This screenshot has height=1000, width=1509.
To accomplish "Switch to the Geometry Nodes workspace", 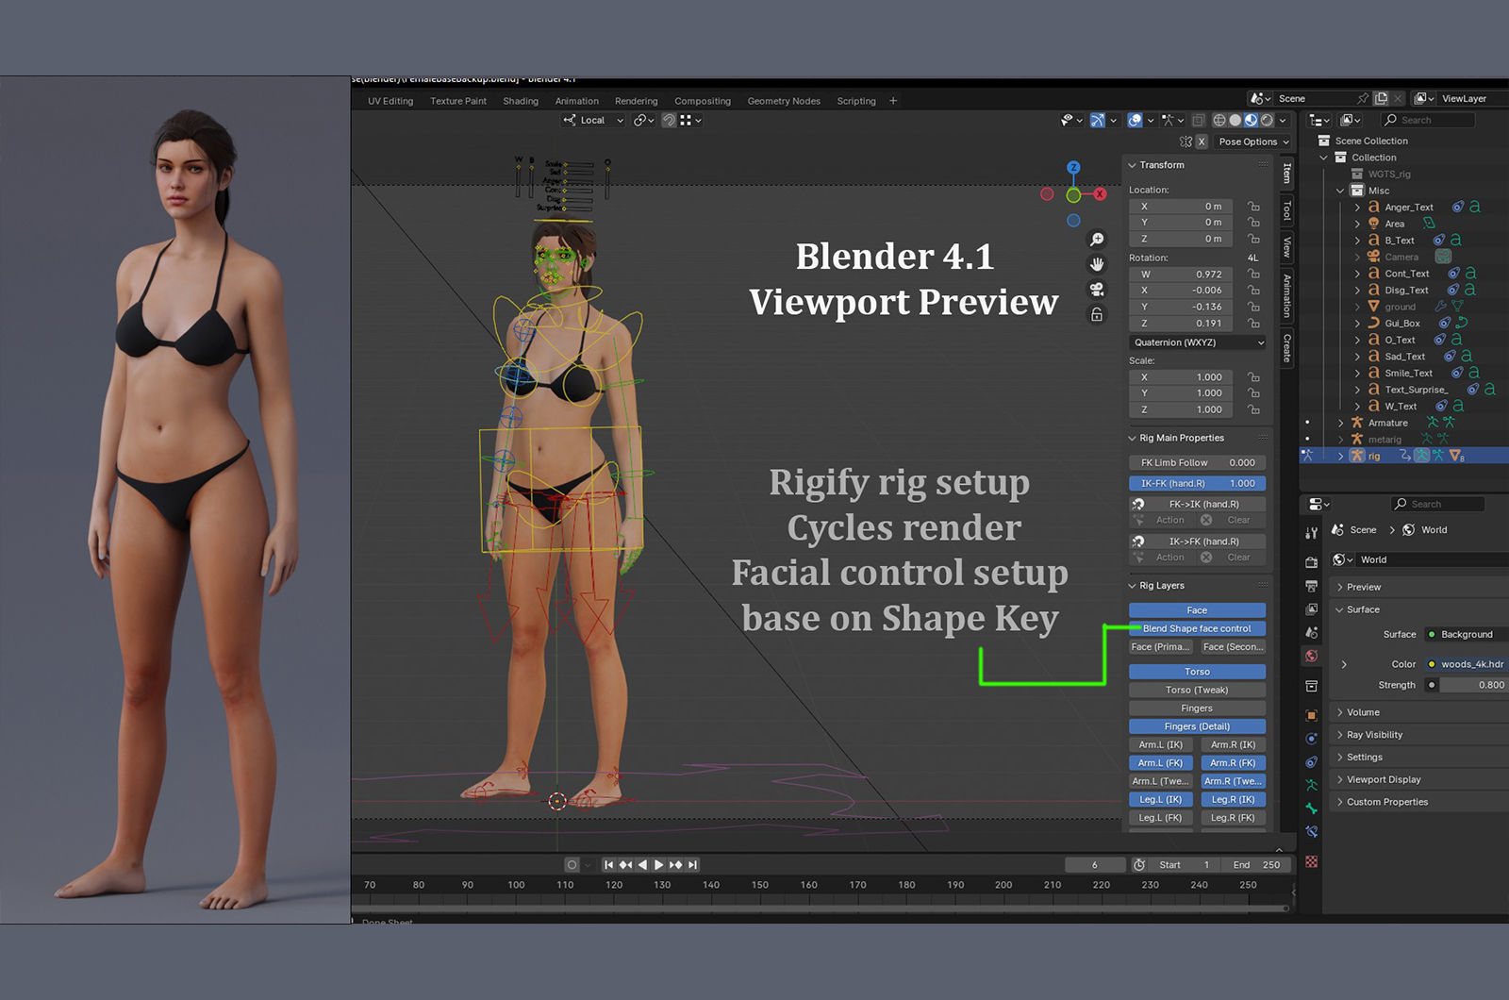I will [x=784, y=101].
